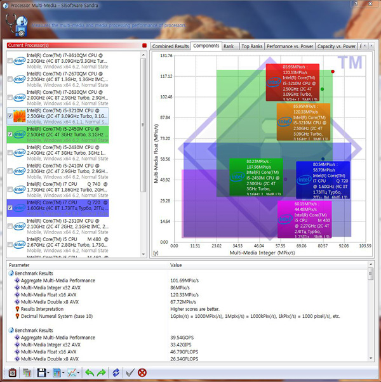Select the Components tab
Image resolution: width=381 pixels, height=382 pixels.
coord(206,46)
